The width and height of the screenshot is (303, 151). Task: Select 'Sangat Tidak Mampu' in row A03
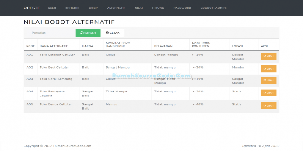(165, 81)
